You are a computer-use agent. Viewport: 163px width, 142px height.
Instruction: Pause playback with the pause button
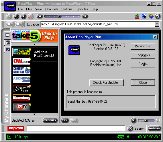[16, 16]
